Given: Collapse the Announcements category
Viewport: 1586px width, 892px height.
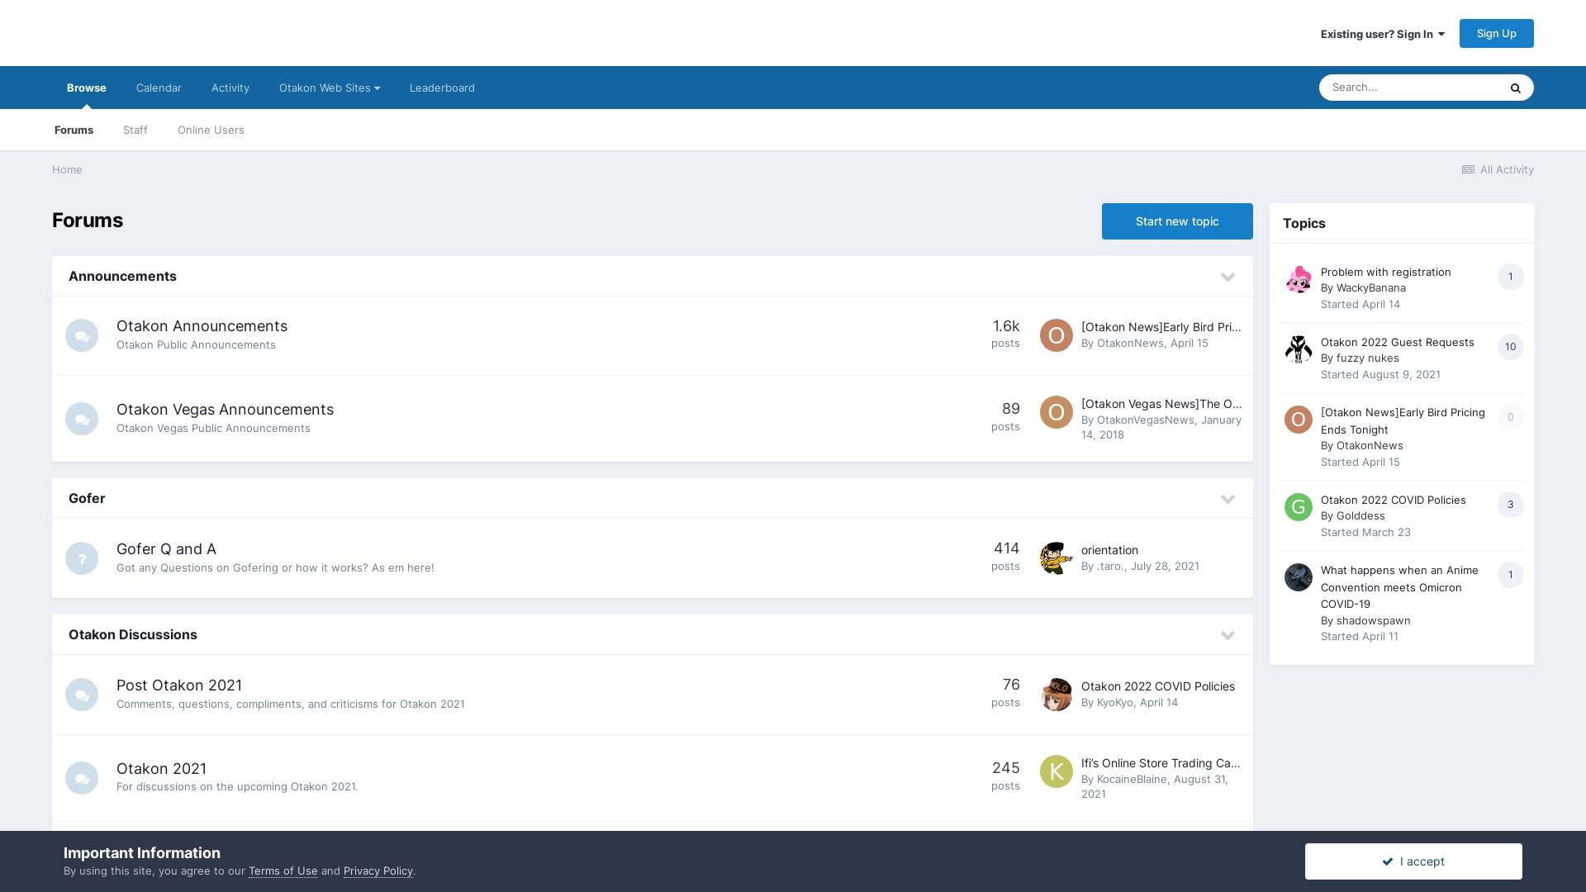Looking at the screenshot, I should point(1227,277).
